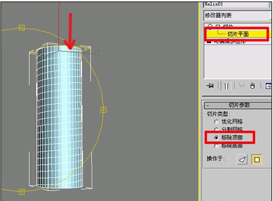Open configure modifier sets icon

pos(268,86)
